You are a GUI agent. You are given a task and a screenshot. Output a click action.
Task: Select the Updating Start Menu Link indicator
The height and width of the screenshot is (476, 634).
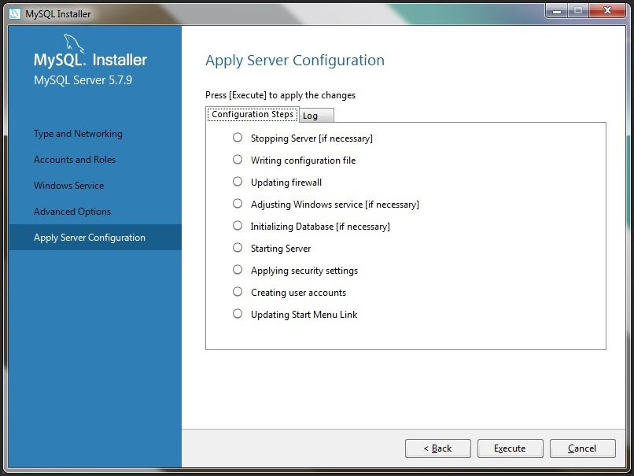tap(238, 314)
